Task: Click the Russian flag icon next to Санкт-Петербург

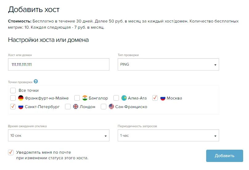Action: 21,107
